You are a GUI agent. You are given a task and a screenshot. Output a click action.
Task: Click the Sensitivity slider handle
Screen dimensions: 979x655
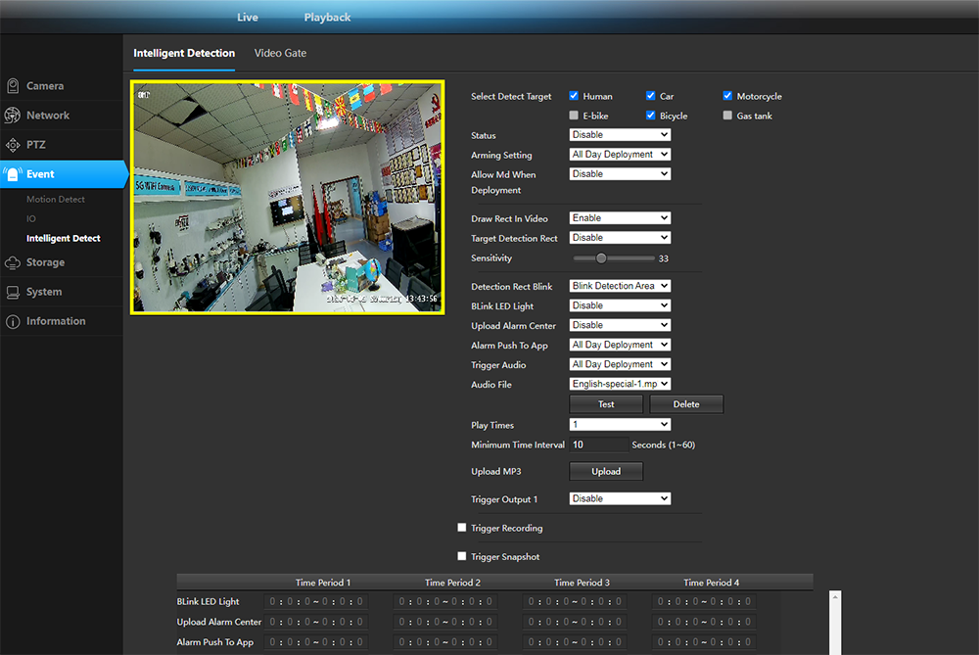601,258
